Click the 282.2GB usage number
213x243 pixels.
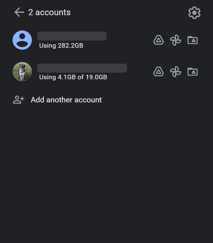[x=71, y=46]
